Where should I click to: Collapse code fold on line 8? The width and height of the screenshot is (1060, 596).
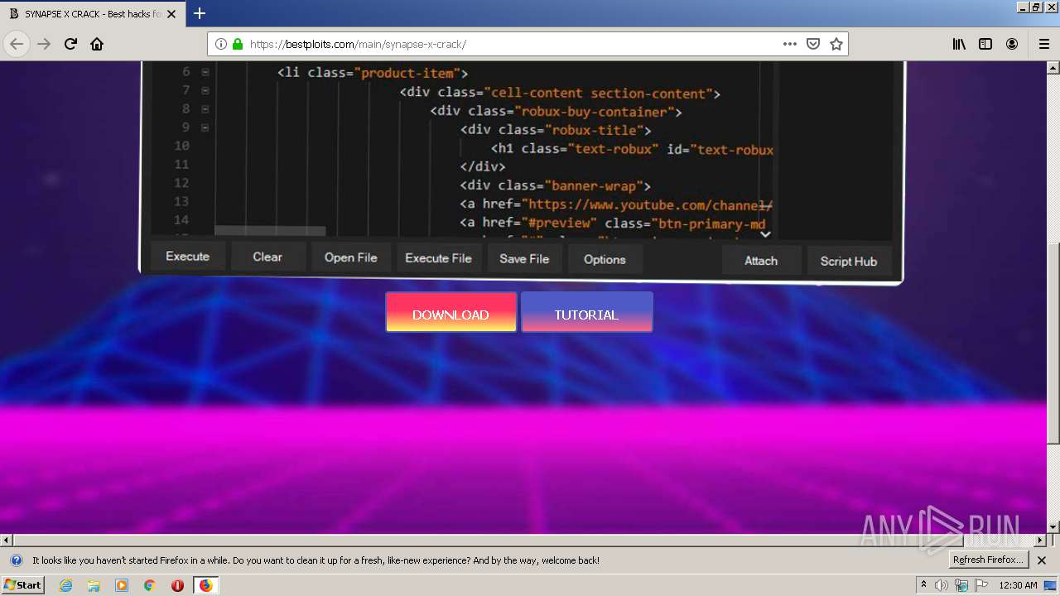(205, 109)
